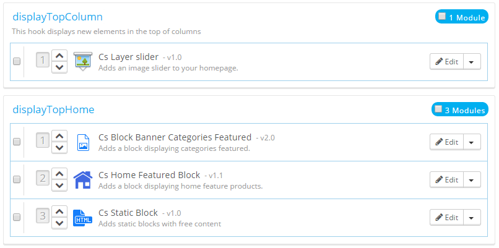Click the position number box of Cs Static Block
This screenshot has width=499, height=248.
[x=43, y=217]
